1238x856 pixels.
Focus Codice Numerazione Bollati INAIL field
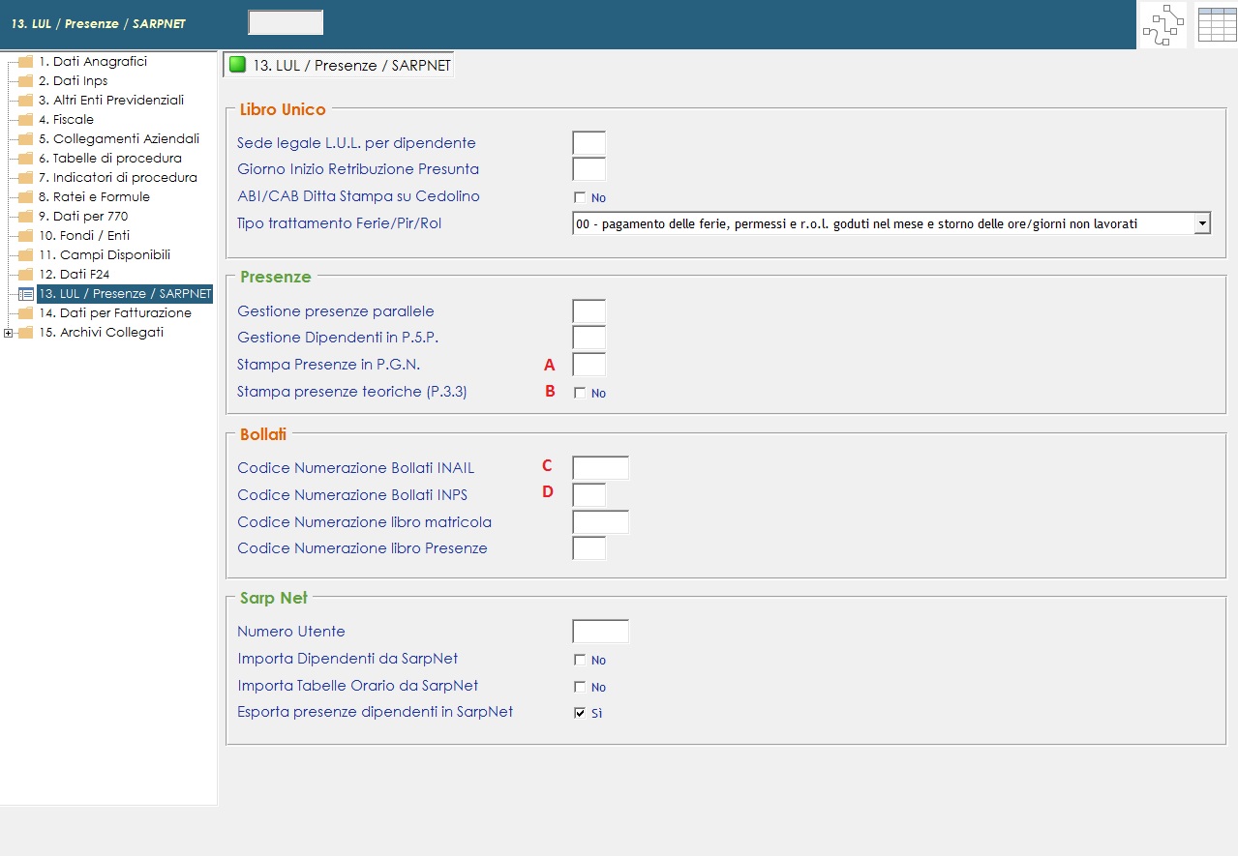pyautogui.click(x=600, y=468)
